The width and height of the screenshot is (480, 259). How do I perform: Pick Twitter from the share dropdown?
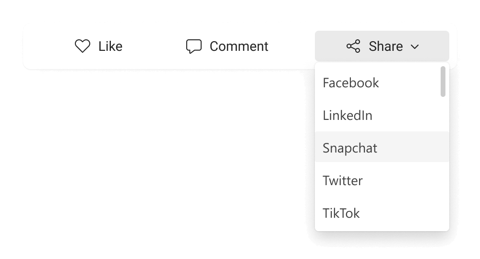coord(343,181)
